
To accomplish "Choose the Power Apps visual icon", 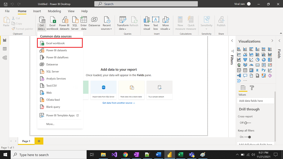I will coord(270,76).
